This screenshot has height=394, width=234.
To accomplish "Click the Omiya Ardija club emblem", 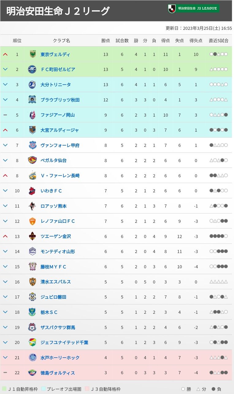I will [32, 130].
